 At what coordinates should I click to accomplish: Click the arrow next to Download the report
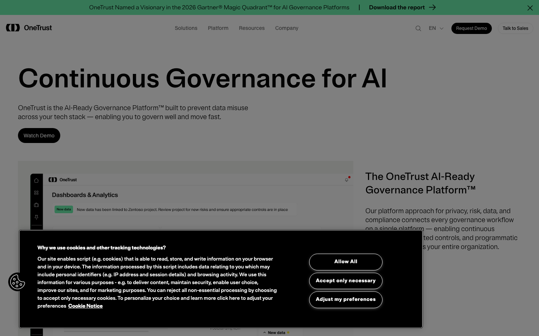(x=432, y=7)
